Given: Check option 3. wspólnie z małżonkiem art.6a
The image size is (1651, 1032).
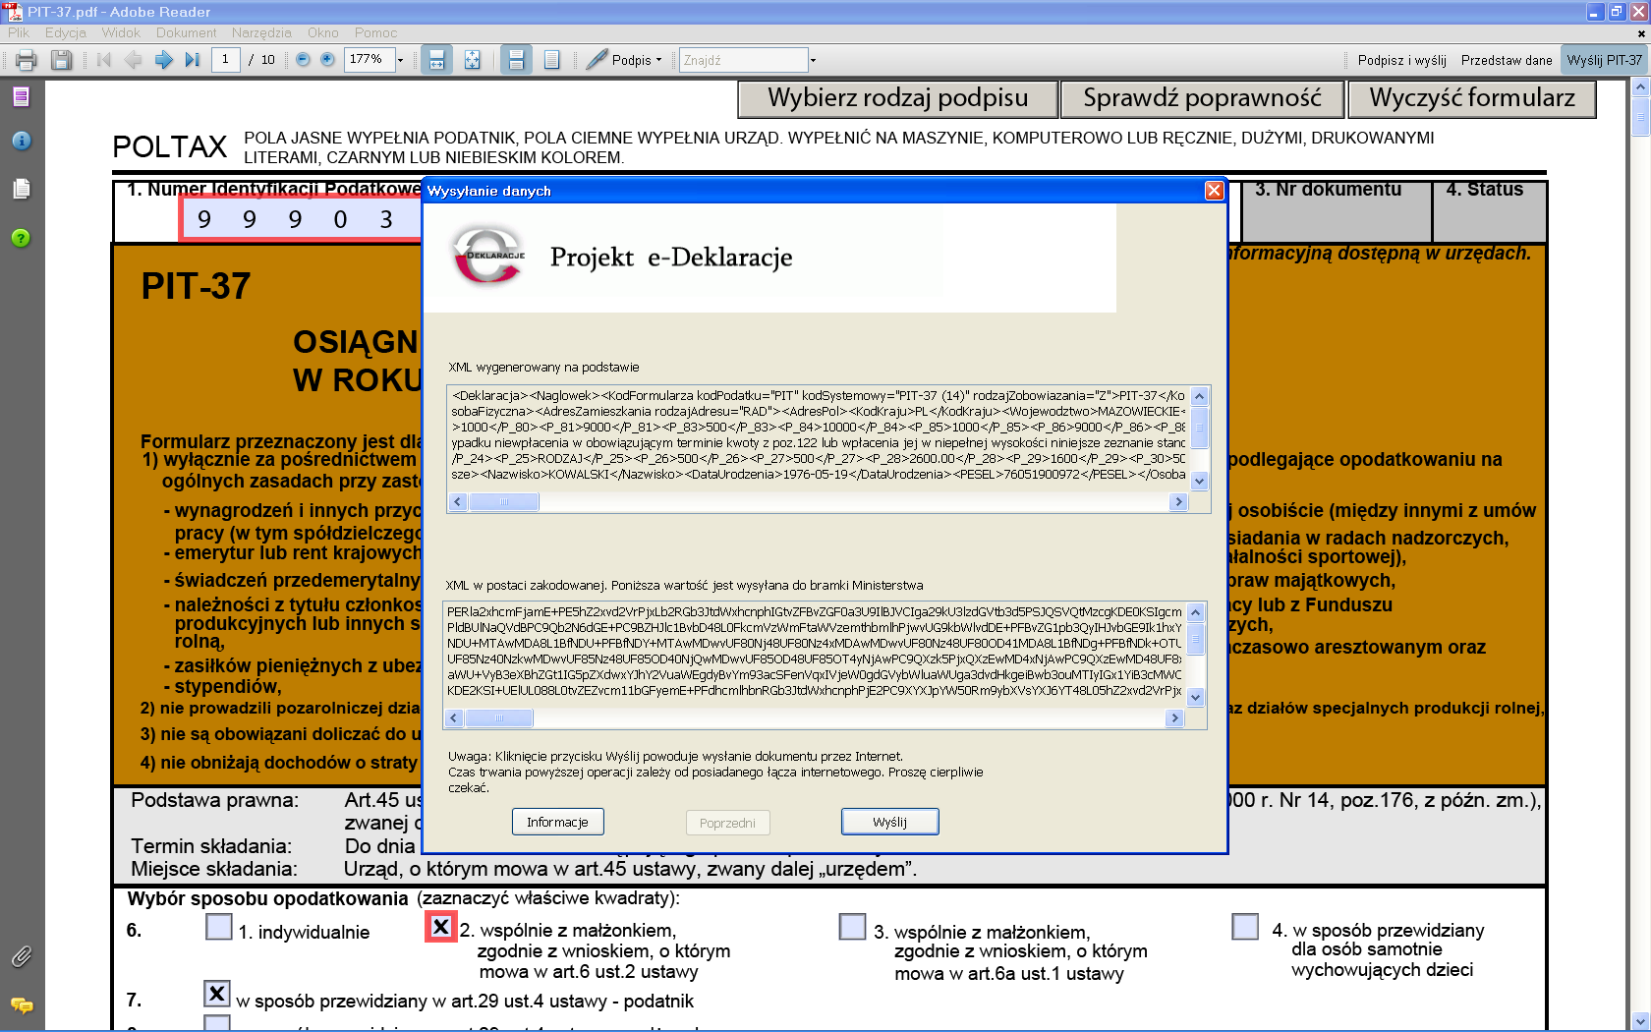Looking at the screenshot, I should point(852,927).
